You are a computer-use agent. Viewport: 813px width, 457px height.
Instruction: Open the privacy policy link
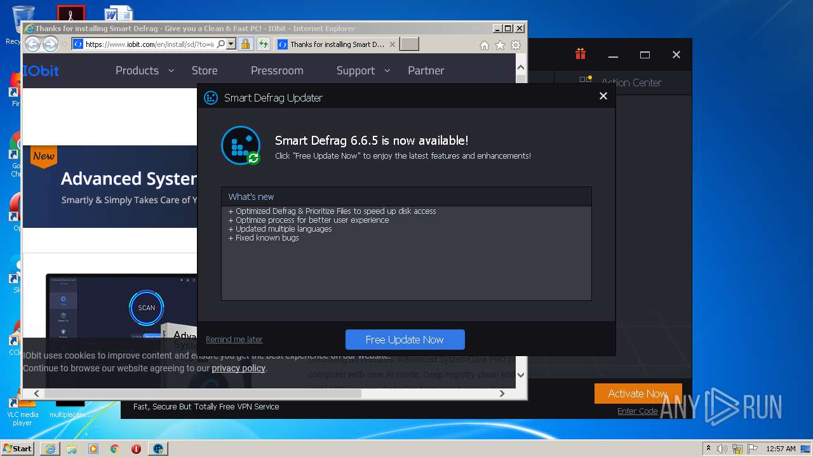238,368
